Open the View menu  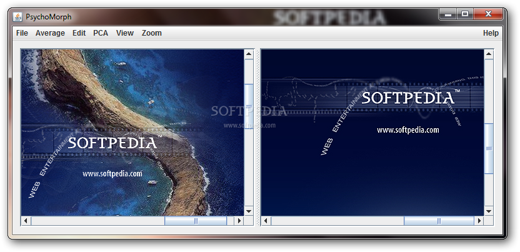(x=125, y=33)
